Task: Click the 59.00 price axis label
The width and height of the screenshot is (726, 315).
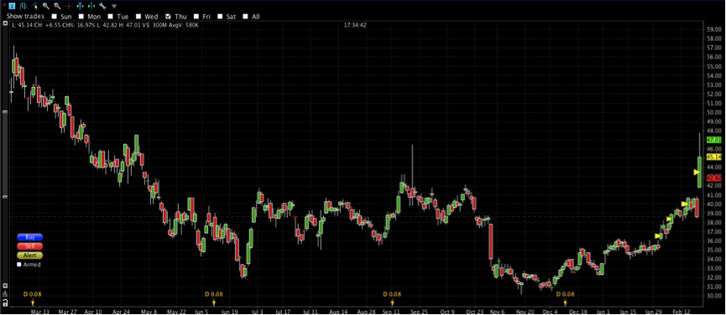Action: 713,29
